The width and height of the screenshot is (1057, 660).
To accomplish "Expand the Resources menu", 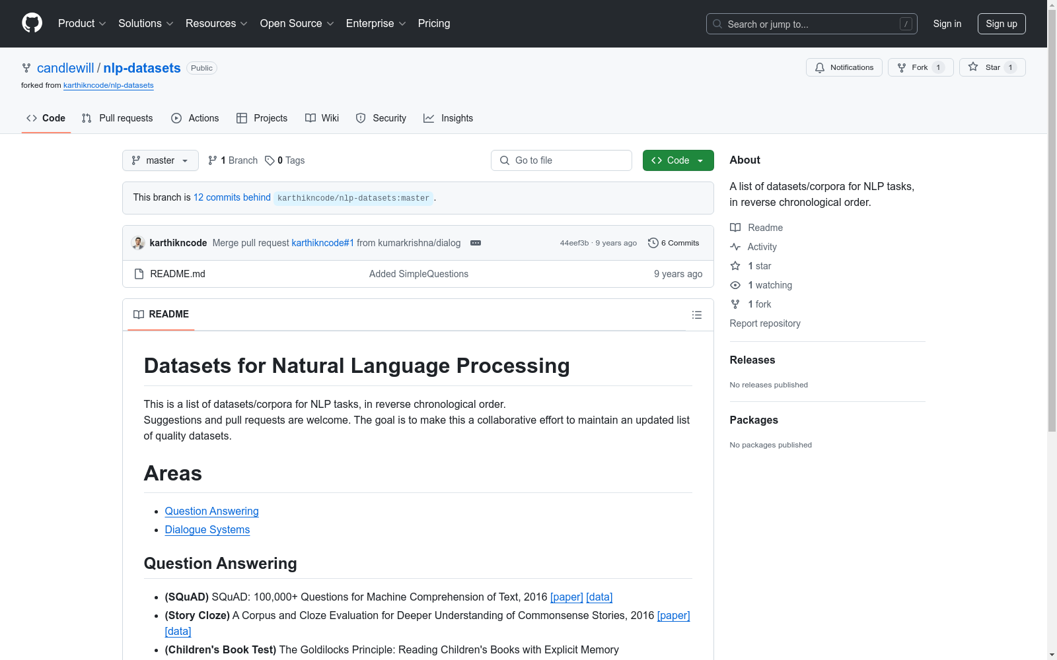I will [x=217, y=24].
